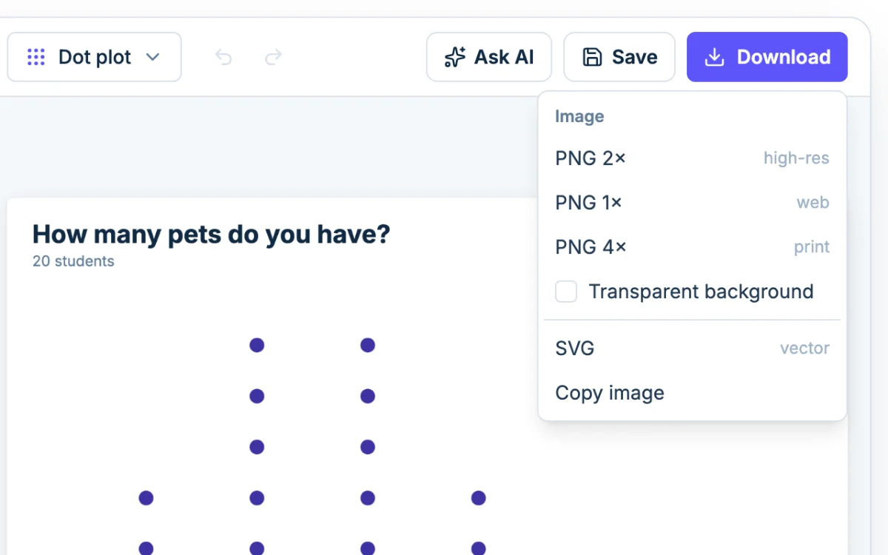
Task: Open the Dot plot chart type dropdown
Action: (94, 57)
